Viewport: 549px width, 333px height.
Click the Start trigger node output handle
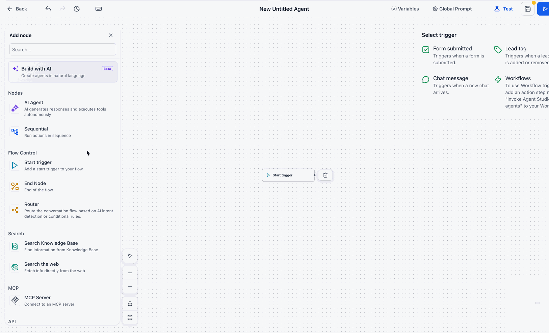[x=315, y=175]
